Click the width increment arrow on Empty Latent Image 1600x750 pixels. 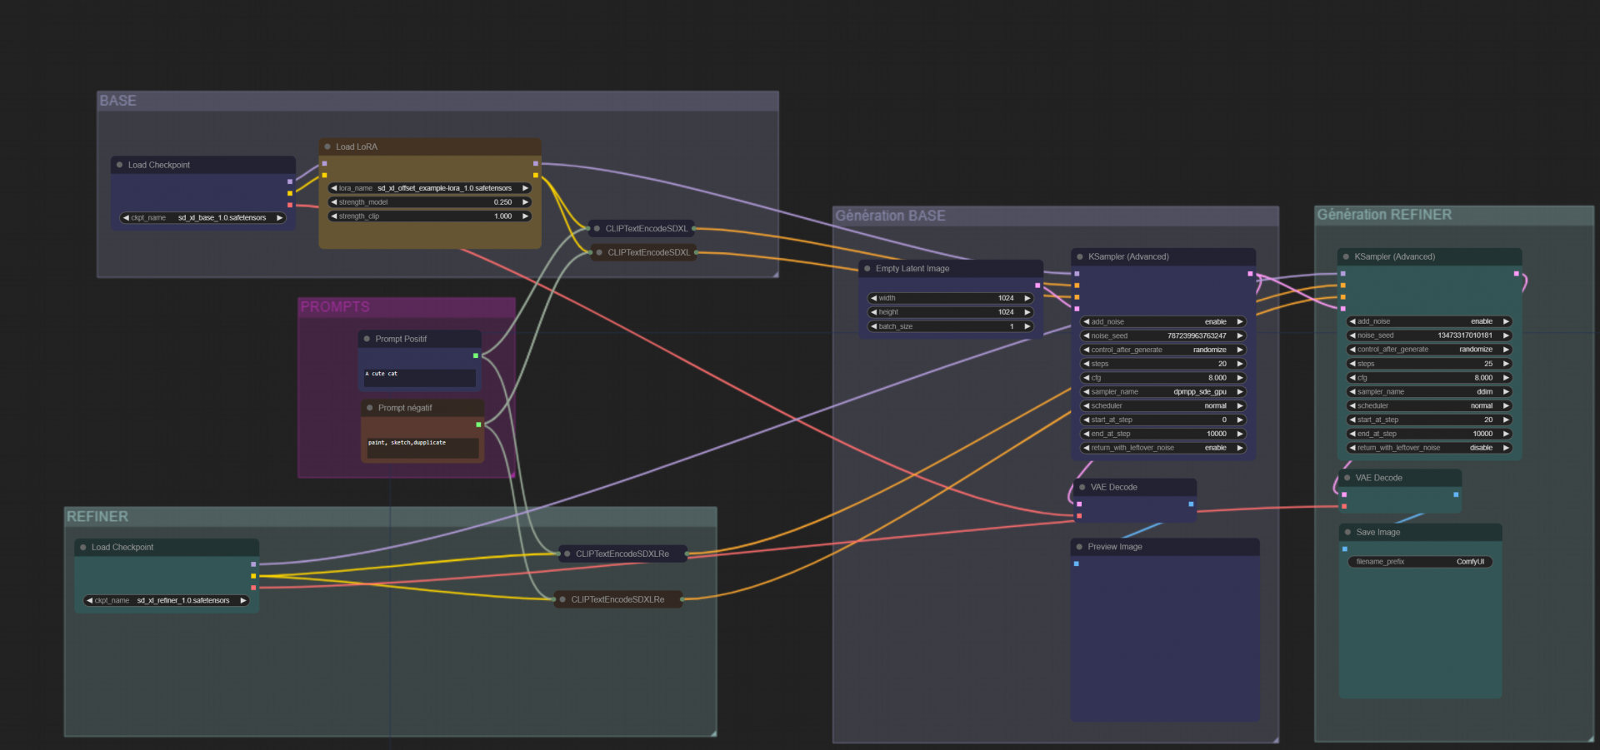(x=1027, y=297)
